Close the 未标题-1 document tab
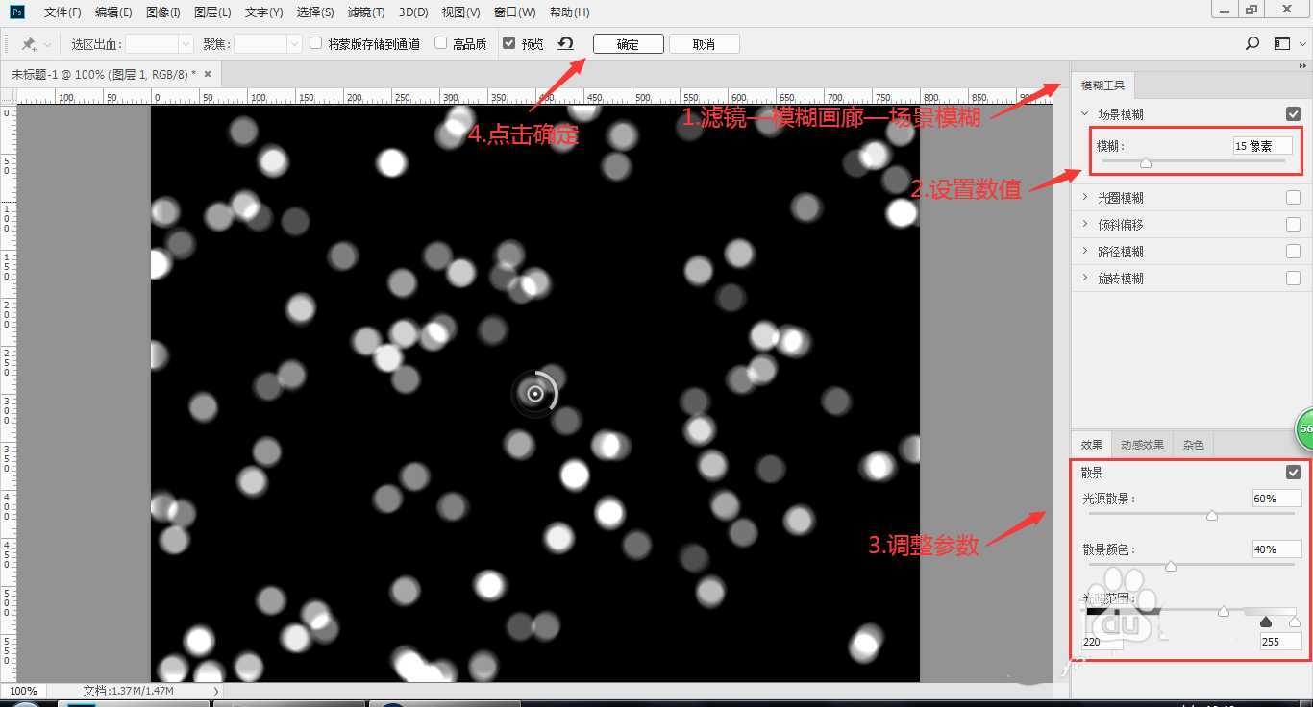The height and width of the screenshot is (707, 1313). 208,74
